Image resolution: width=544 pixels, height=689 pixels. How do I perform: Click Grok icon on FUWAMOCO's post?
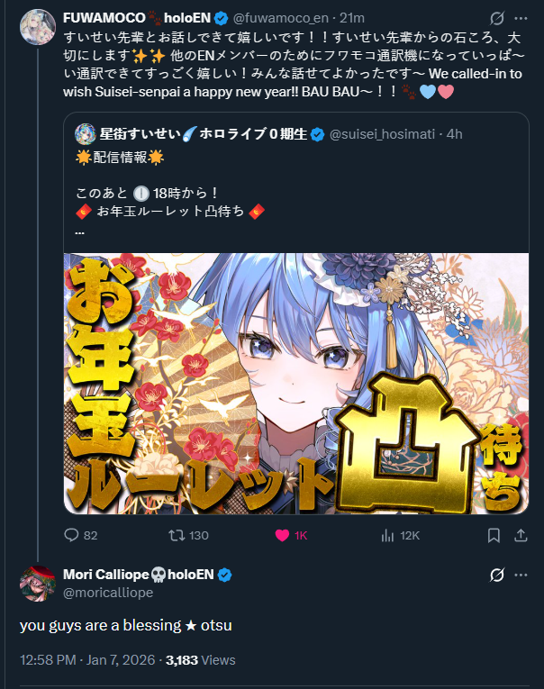tap(496, 18)
